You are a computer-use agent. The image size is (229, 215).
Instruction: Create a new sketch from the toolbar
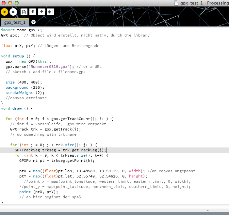point(24,12)
